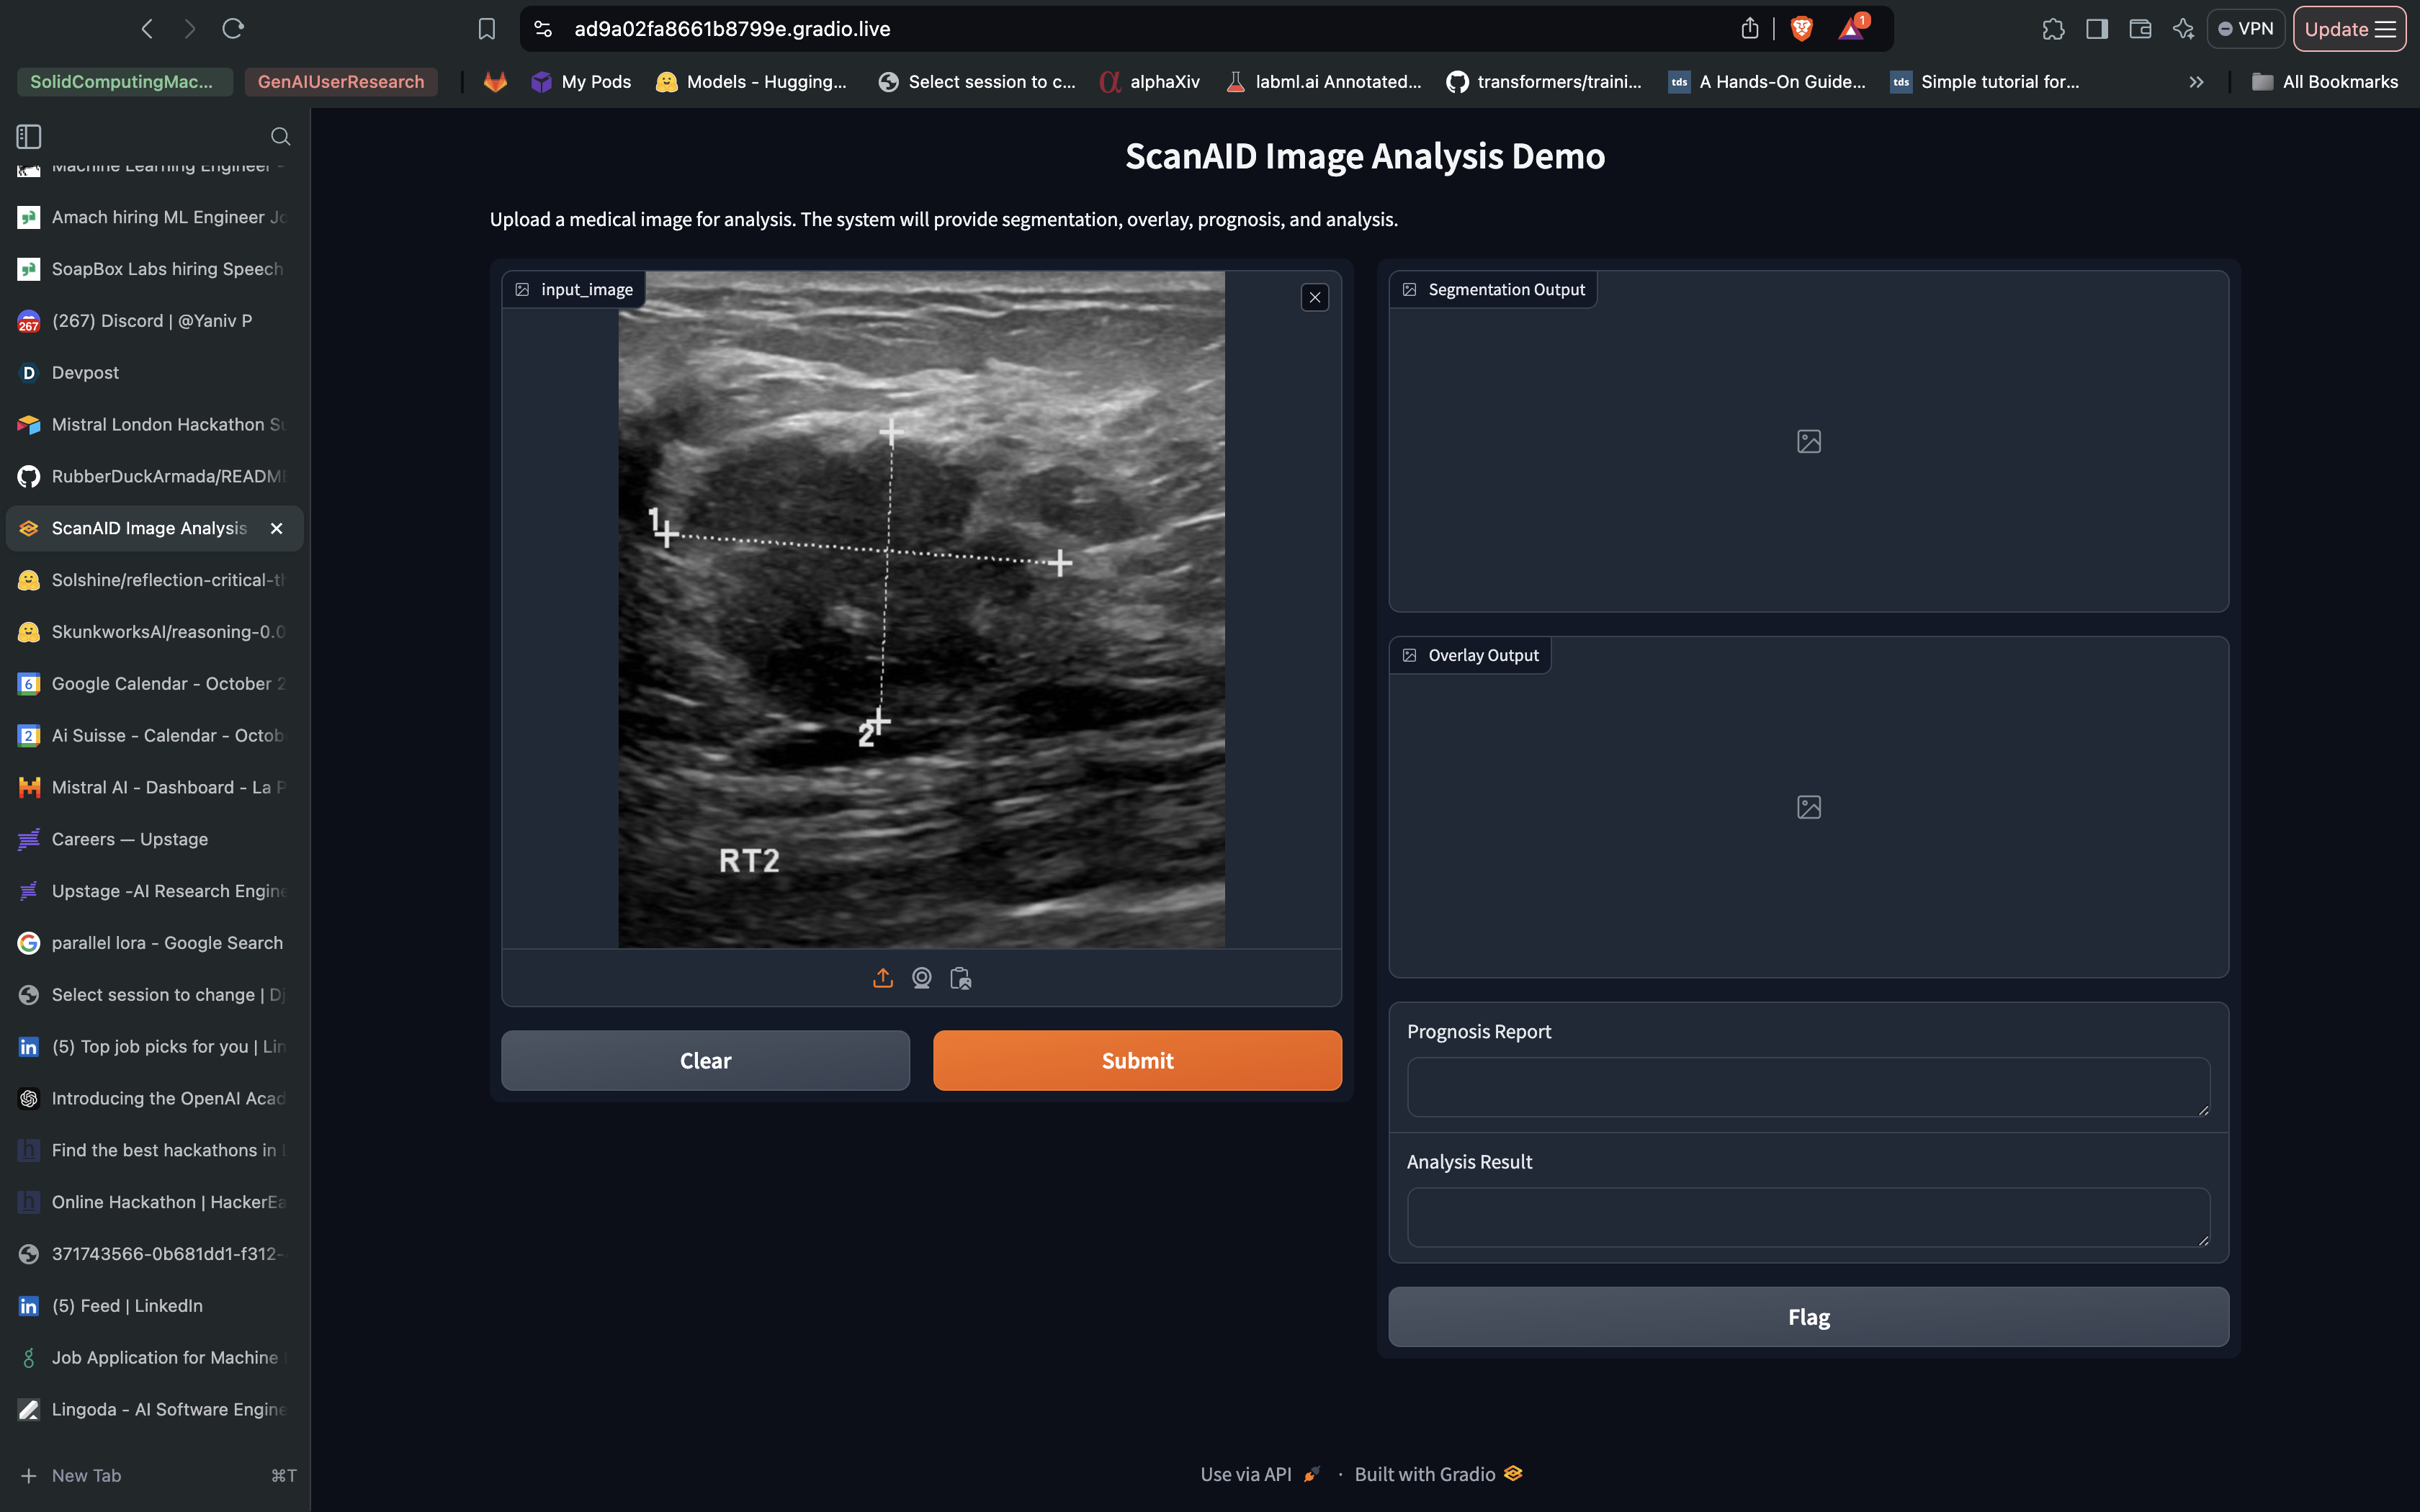Switch to the Careers — Upstage tab

tap(130, 839)
